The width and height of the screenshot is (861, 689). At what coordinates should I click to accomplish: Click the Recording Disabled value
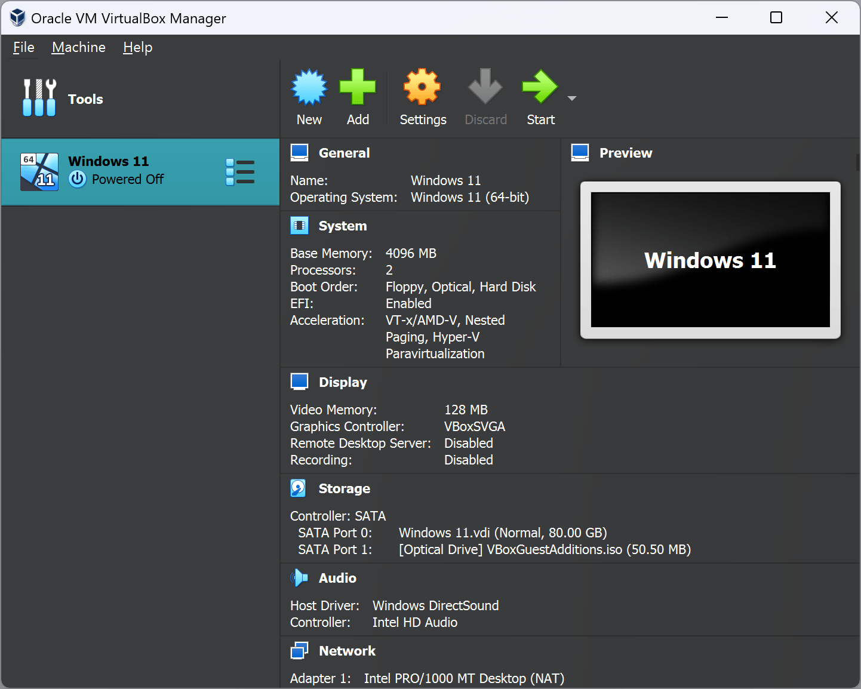pos(469,460)
